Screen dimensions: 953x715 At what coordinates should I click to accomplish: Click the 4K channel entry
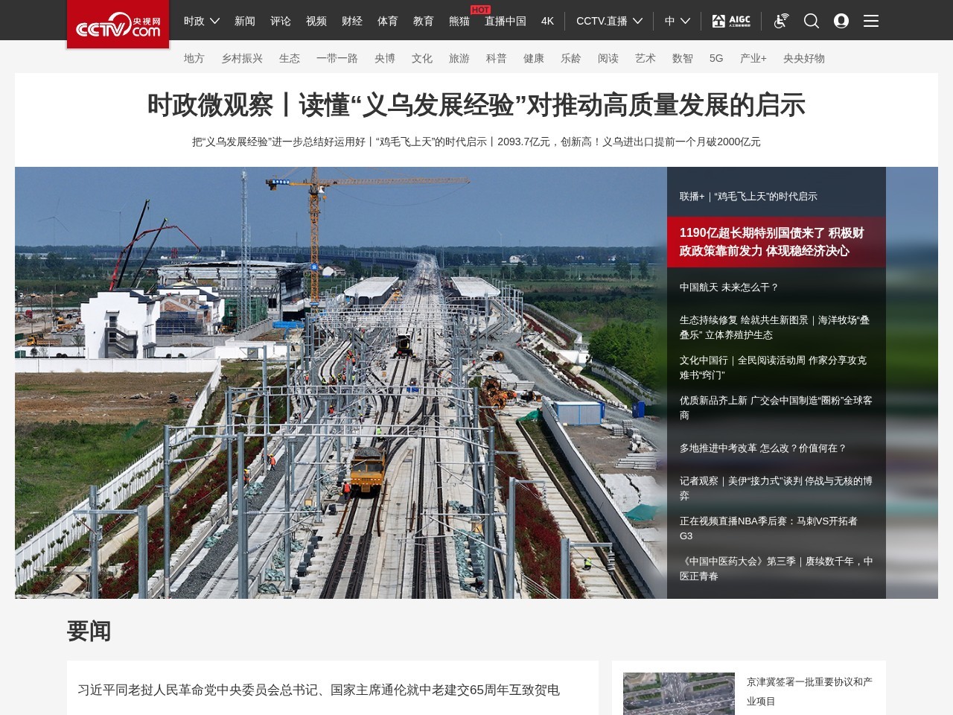tap(547, 22)
